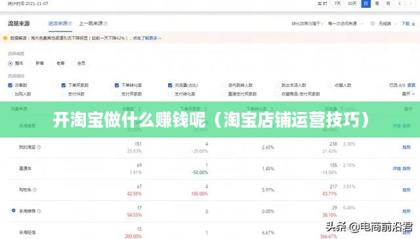This screenshot has width=420, height=239.
Task: Click the 流量来源 section title
Action: pos(18,24)
